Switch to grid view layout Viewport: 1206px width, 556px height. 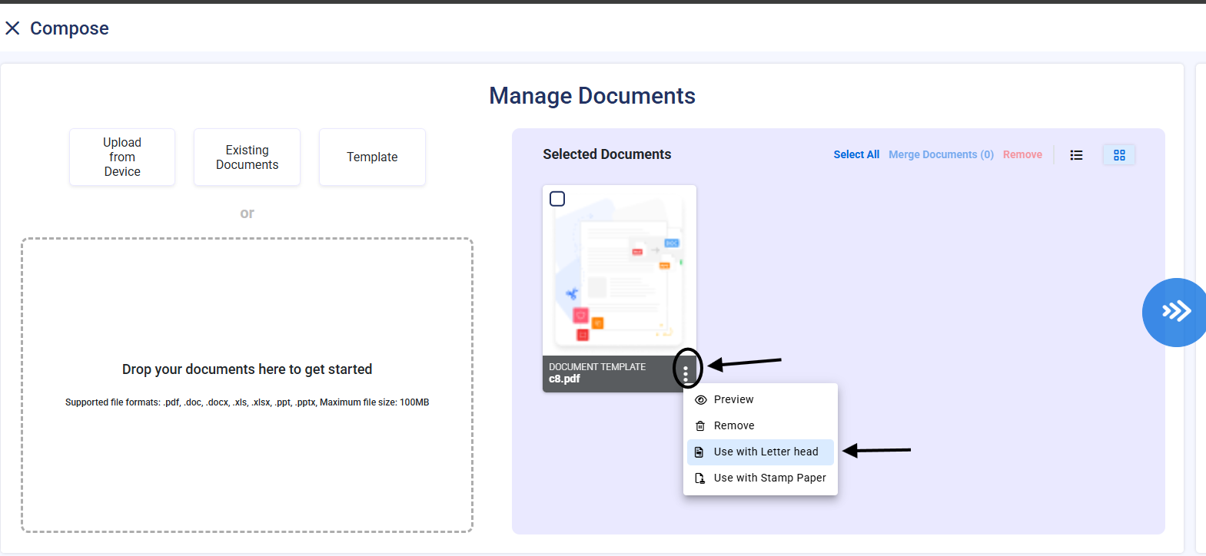[x=1118, y=155]
